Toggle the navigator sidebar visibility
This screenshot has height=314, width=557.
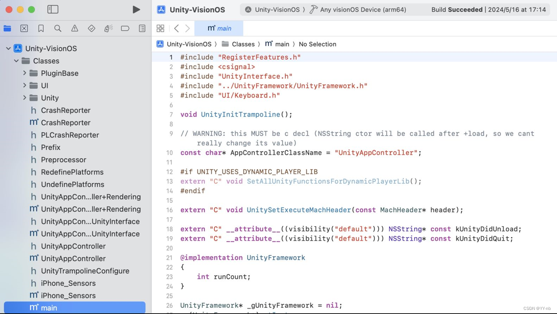click(x=53, y=9)
